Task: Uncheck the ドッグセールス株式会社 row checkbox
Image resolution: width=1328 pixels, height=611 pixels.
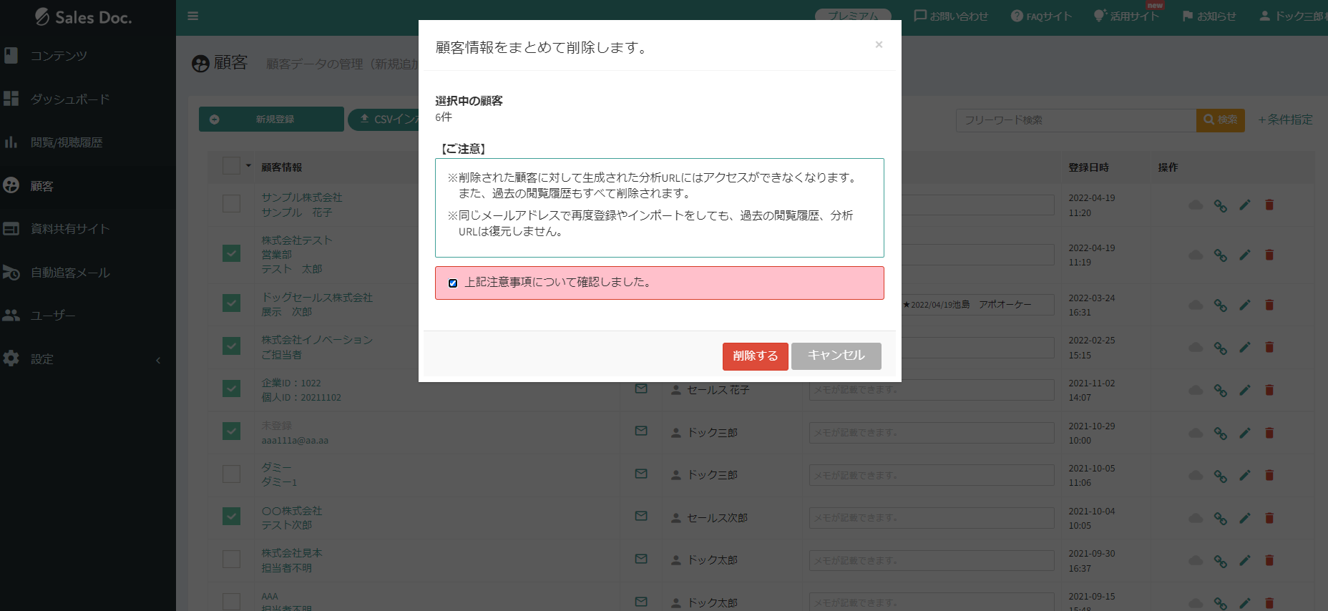Action: click(231, 303)
